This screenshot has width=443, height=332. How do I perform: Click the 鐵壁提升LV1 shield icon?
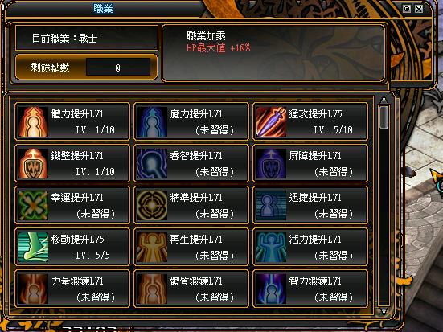pos(33,164)
